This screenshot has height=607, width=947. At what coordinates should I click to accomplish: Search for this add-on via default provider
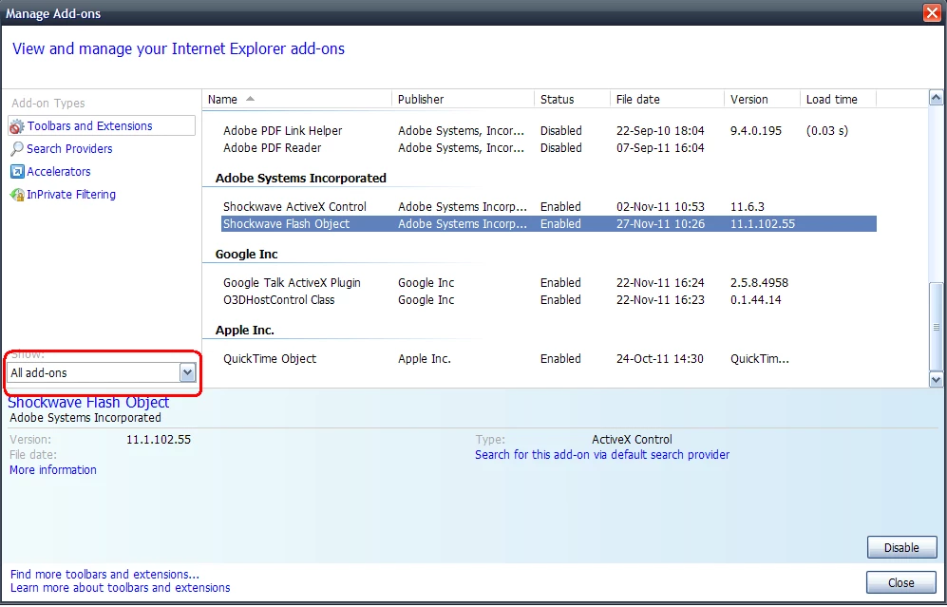point(602,455)
